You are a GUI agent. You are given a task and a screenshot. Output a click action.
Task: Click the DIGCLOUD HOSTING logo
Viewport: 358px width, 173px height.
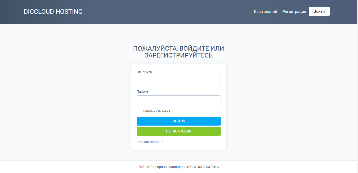(x=53, y=12)
